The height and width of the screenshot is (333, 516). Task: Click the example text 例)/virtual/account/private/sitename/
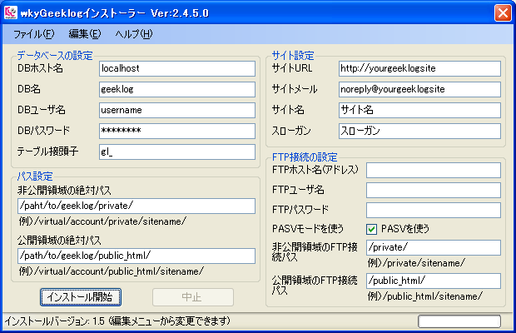[x=102, y=221]
